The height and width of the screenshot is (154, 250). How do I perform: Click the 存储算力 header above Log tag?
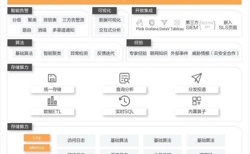20,126
